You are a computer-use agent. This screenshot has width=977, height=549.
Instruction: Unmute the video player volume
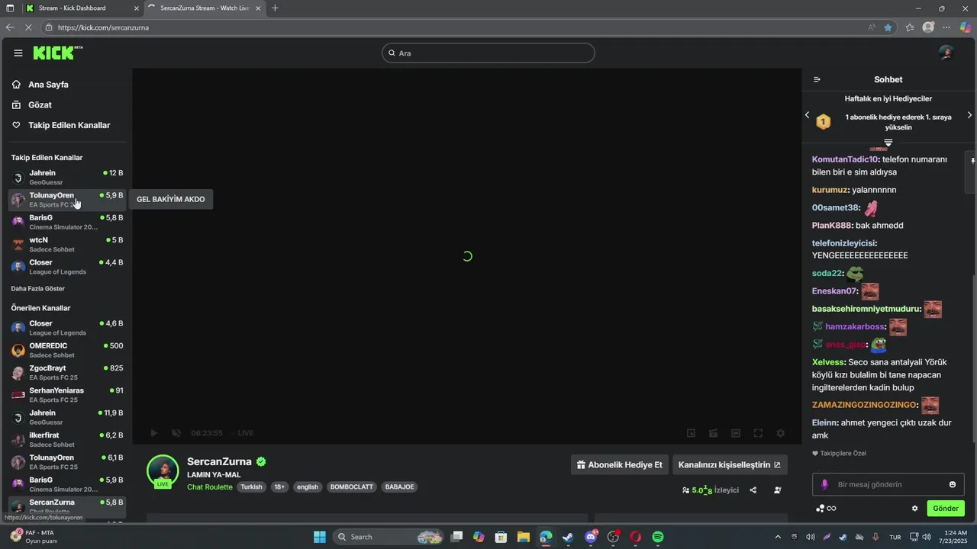[x=176, y=433]
